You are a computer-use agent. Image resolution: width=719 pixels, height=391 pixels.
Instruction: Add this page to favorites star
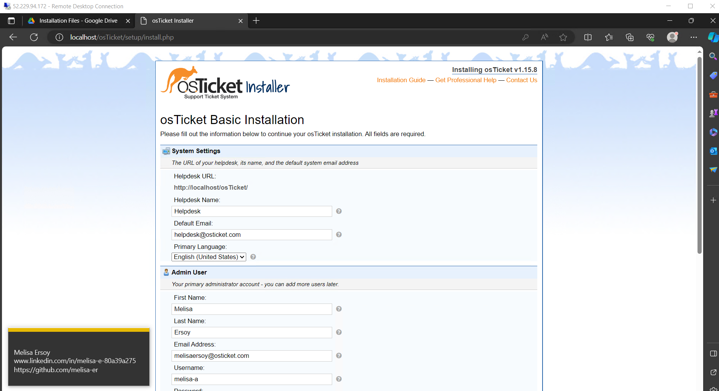pos(563,37)
